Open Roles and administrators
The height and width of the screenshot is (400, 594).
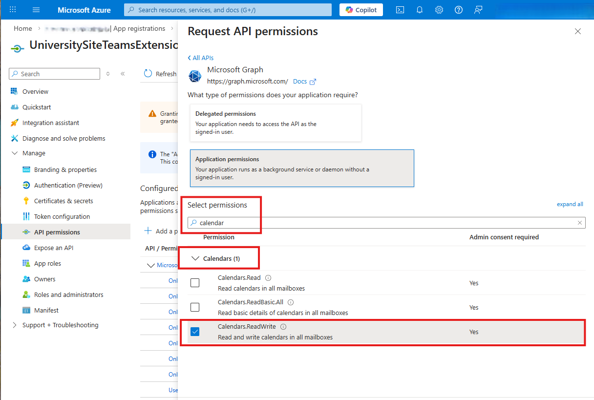(x=68, y=295)
